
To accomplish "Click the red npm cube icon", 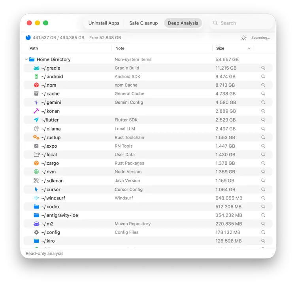I will 36,85.
